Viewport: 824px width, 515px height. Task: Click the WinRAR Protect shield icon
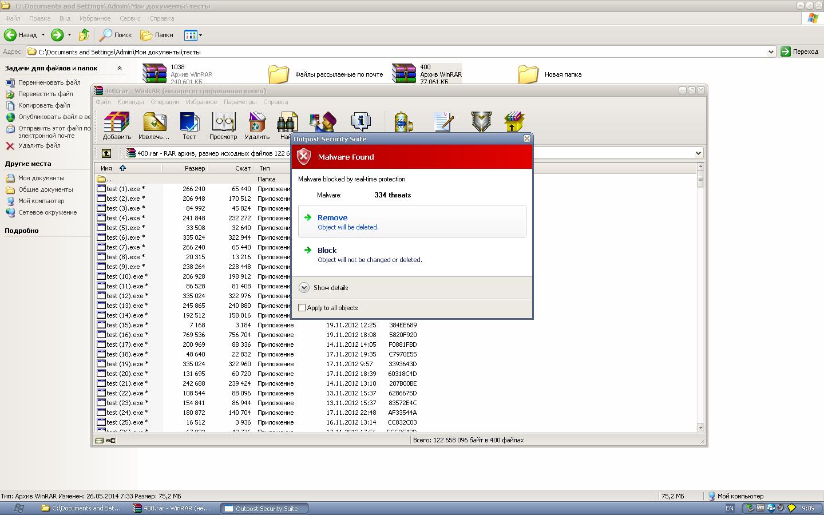481,121
